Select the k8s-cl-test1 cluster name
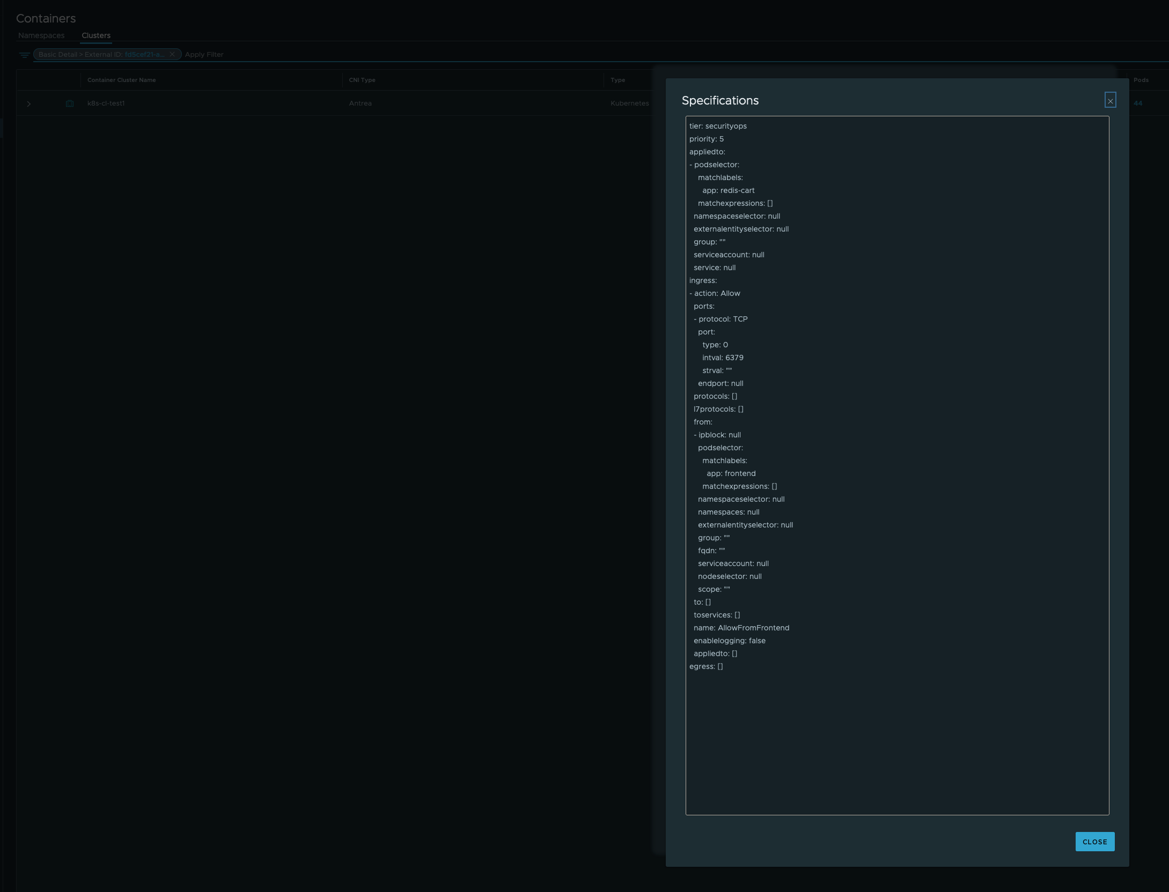The height and width of the screenshot is (892, 1169). (106, 103)
